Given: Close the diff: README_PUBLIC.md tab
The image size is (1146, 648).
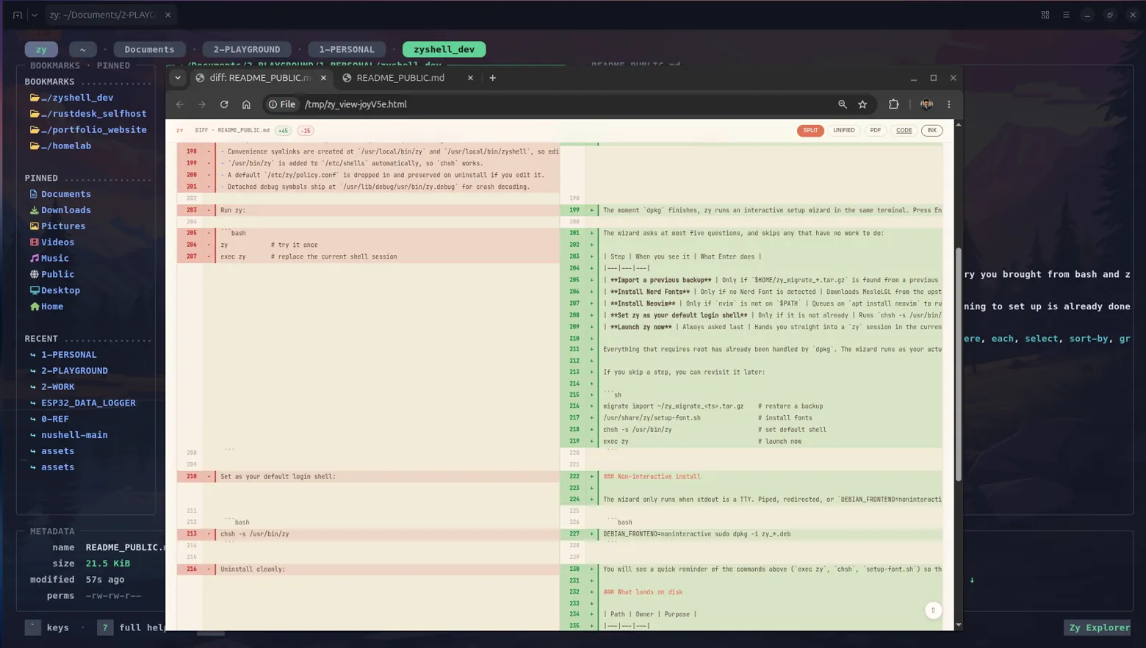Looking at the screenshot, I should 323,78.
